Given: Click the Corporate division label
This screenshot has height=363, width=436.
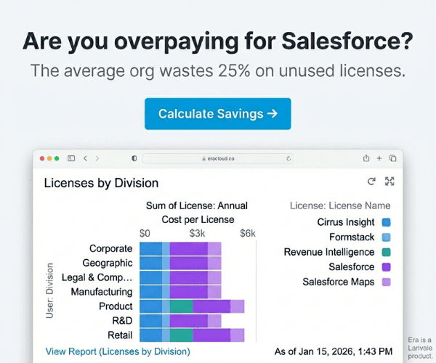Looking at the screenshot, I should tap(110, 248).
